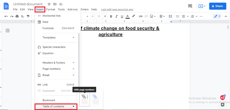The height and width of the screenshot is (110, 230).
Task: Insert a bulleted list
Action: (183, 16)
